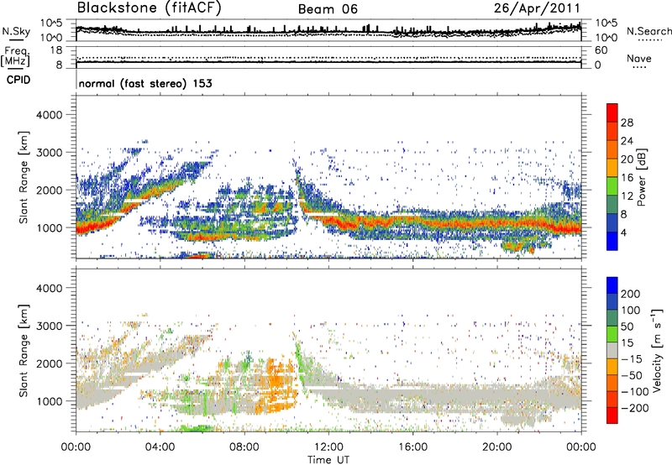Click the green velocity streak near 10:40
The height and width of the screenshot is (465, 672).
pyautogui.click(x=302, y=360)
